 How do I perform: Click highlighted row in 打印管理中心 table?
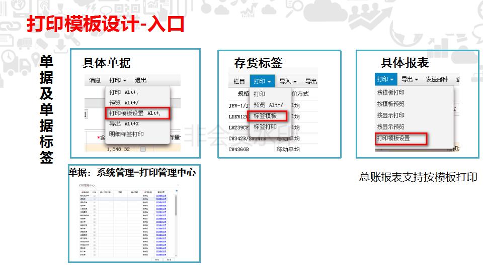(123, 199)
